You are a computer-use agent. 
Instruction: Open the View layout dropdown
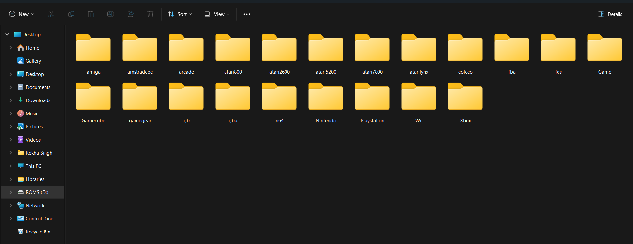pyautogui.click(x=217, y=14)
